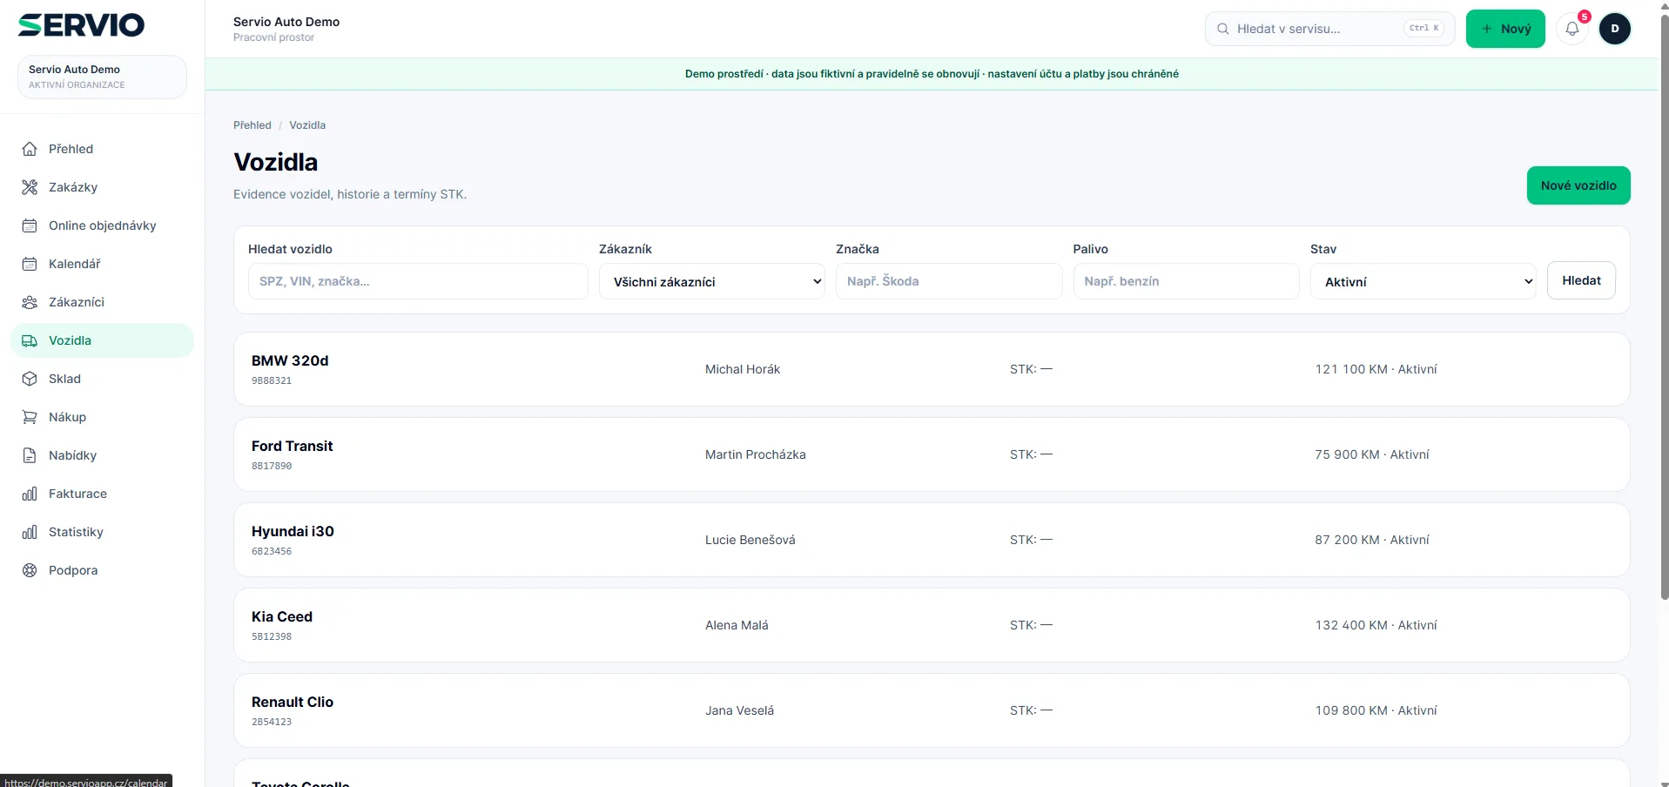1669x787 pixels.
Task: Click the Značka input field
Action: [948, 281]
